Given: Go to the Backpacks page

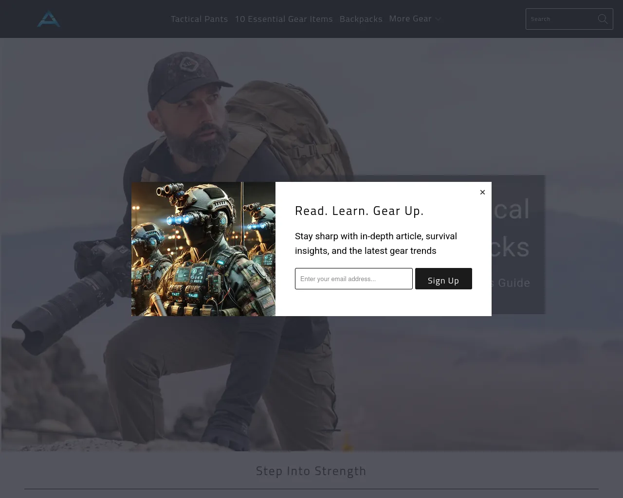Looking at the screenshot, I should click(361, 19).
